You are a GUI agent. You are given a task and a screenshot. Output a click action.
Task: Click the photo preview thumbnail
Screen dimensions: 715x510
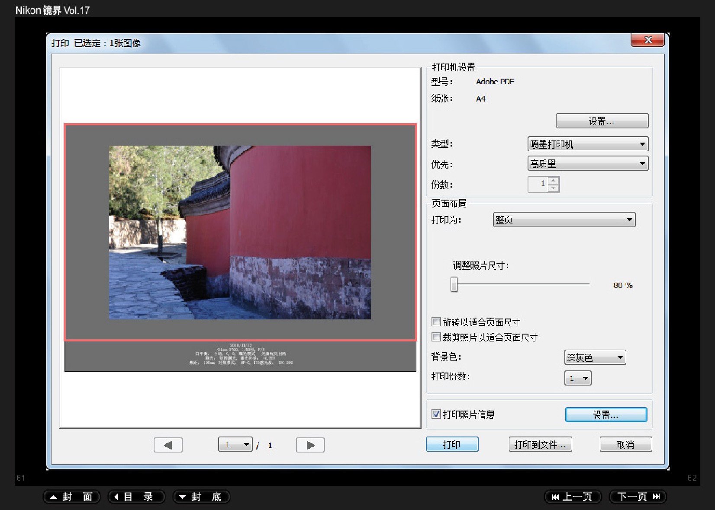click(x=240, y=233)
